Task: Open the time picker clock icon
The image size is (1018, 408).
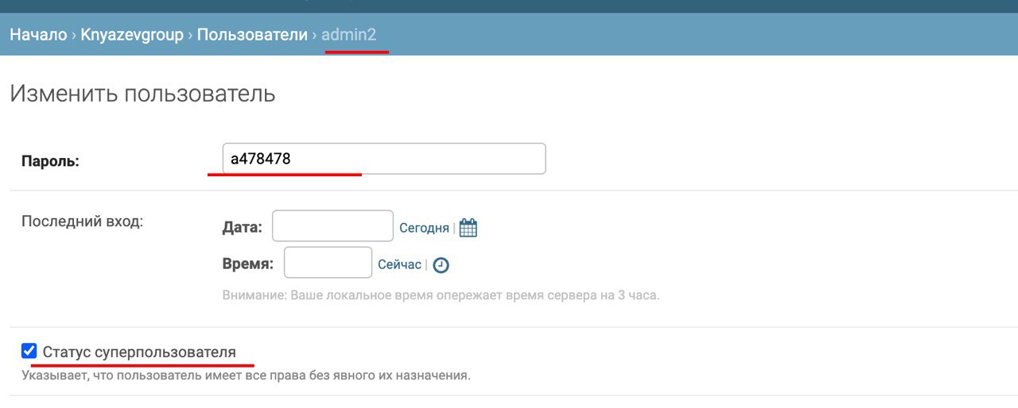Action: [x=441, y=265]
